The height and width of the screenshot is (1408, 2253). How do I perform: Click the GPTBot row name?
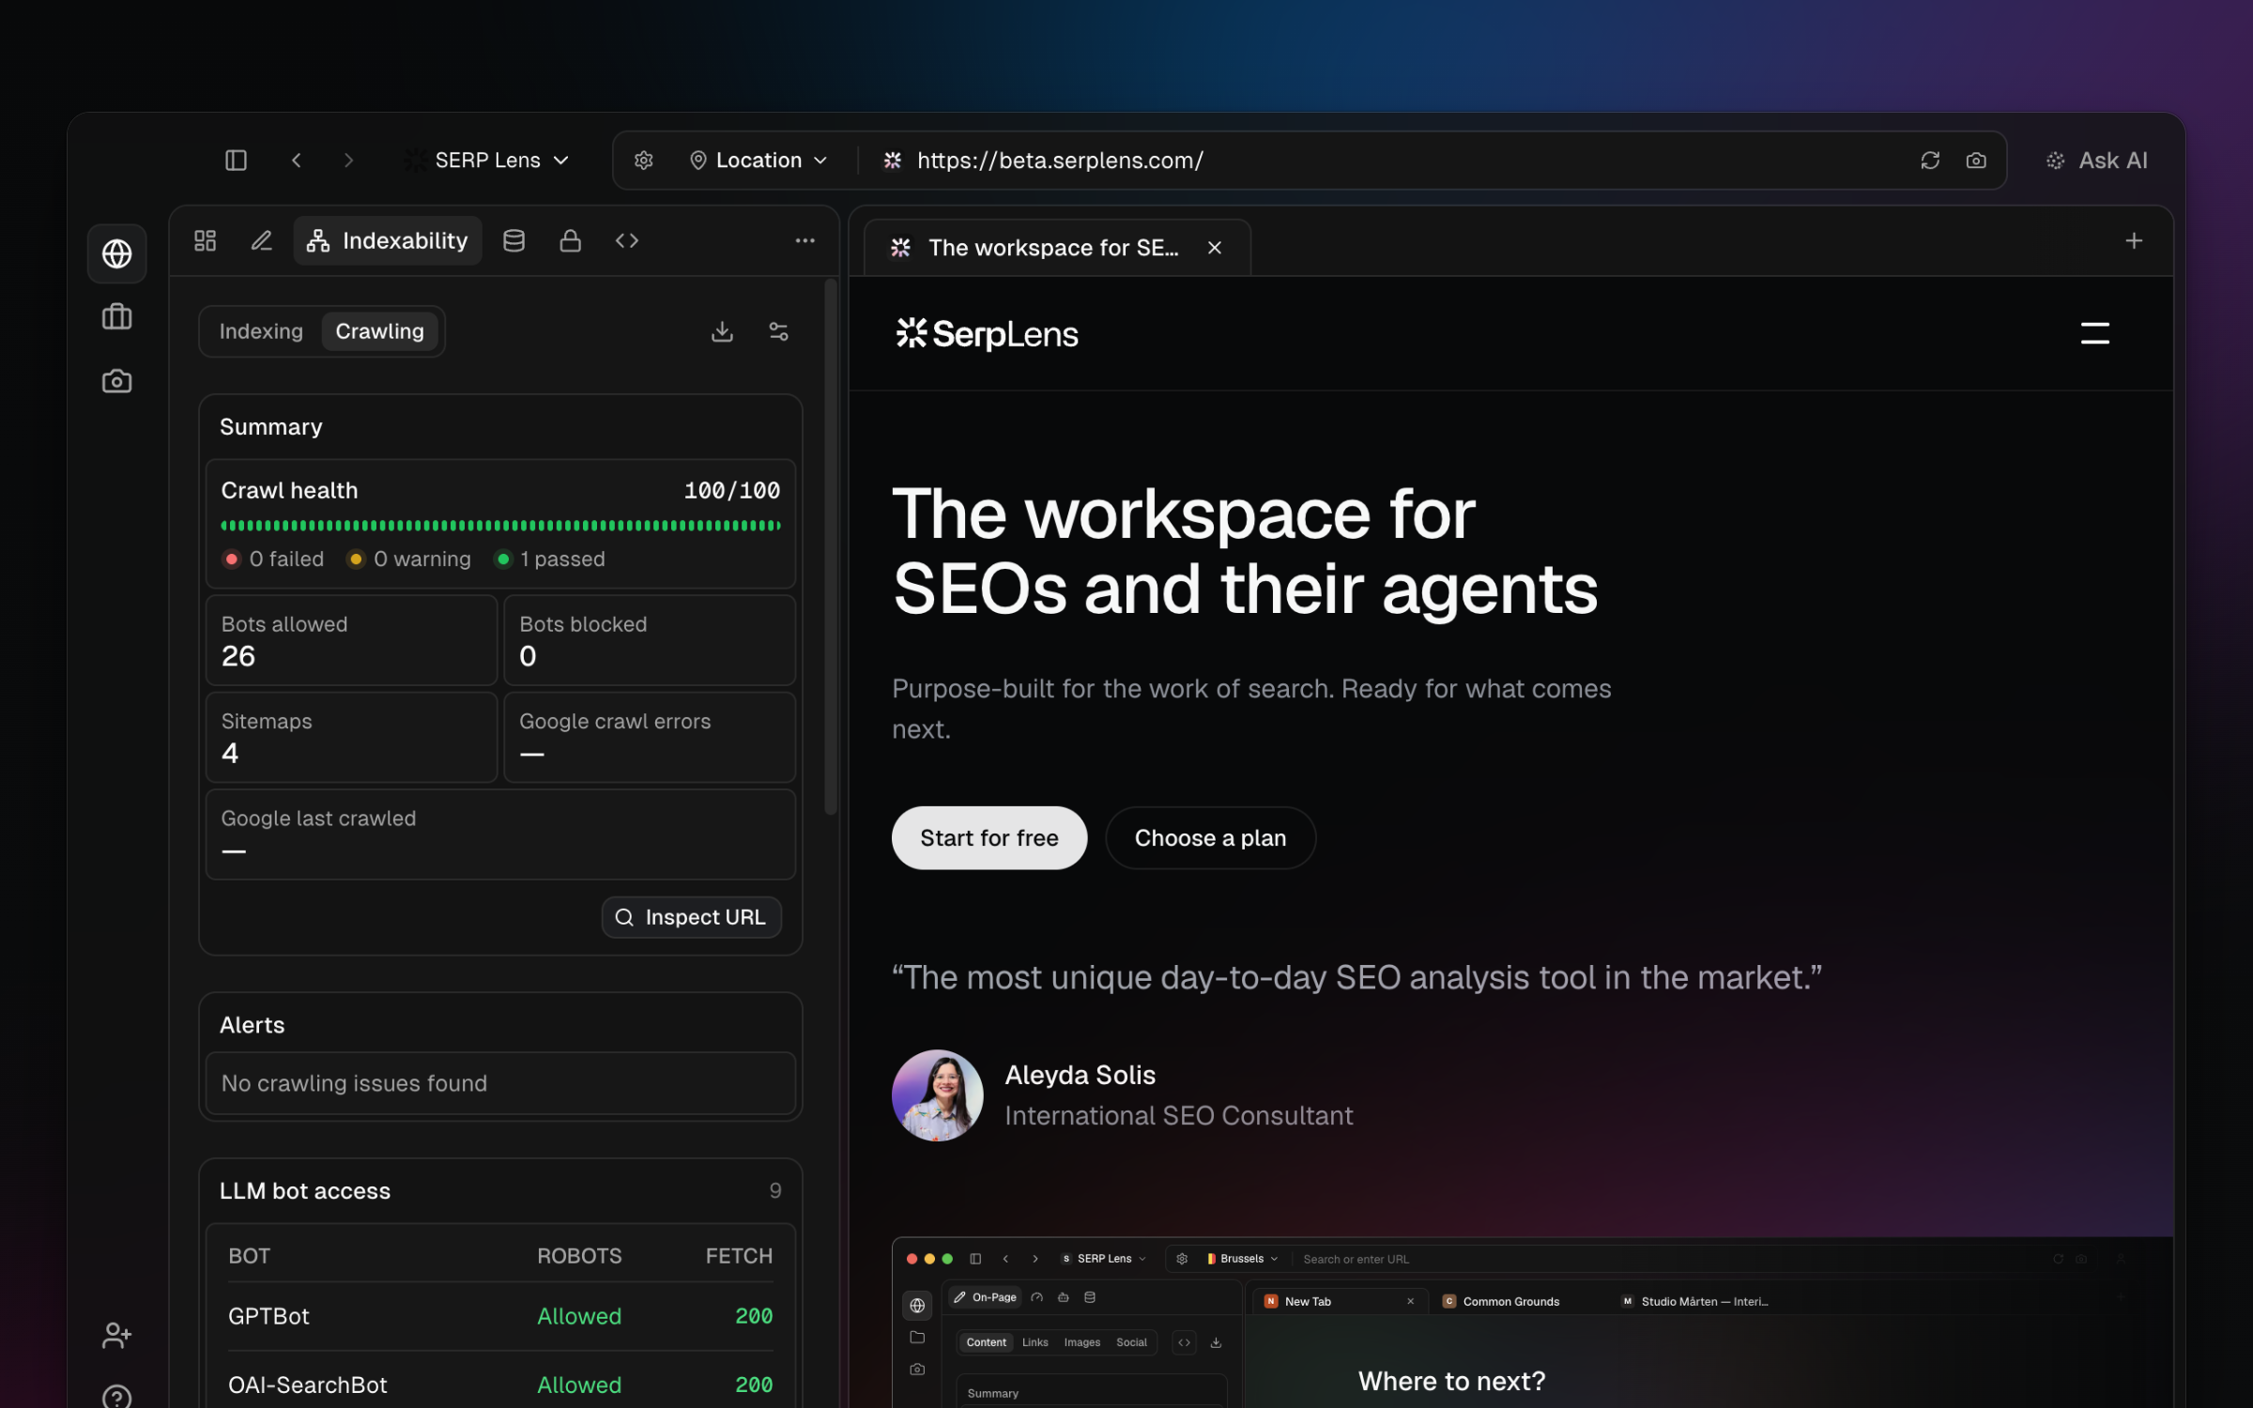[268, 1316]
